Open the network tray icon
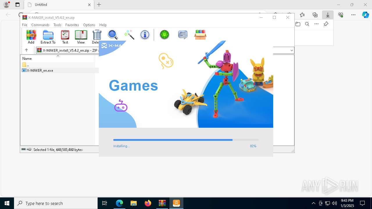372x209 pixels. click(x=328, y=203)
